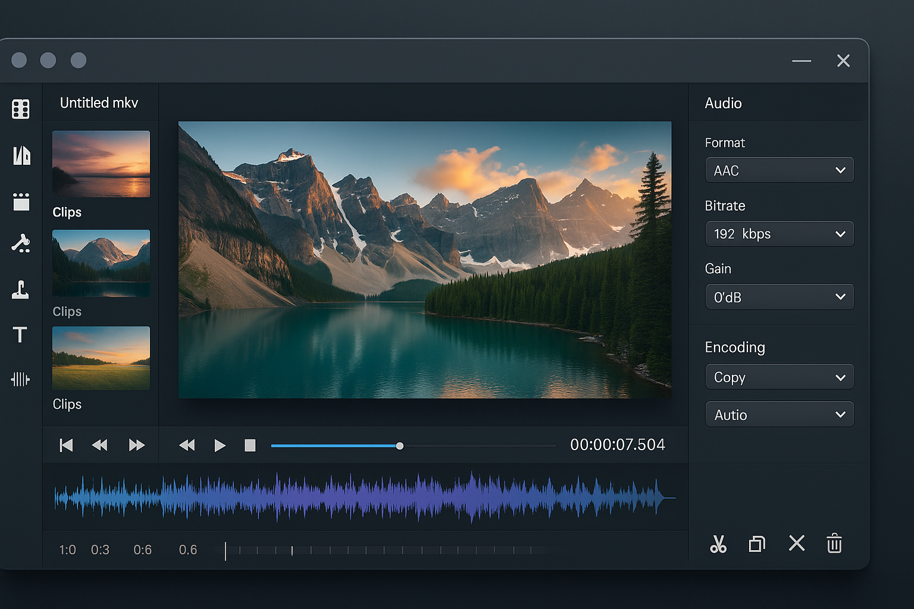Select the sunset clip thumbnail
914x609 pixels.
coord(101,164)
